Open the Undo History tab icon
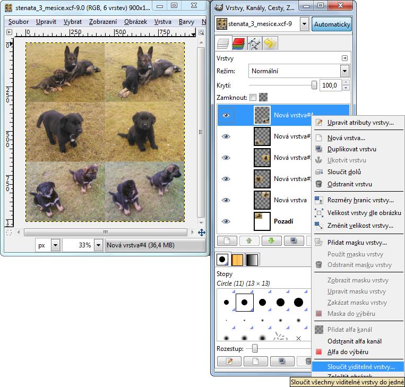405x387 pixels. tap(270, 43)
